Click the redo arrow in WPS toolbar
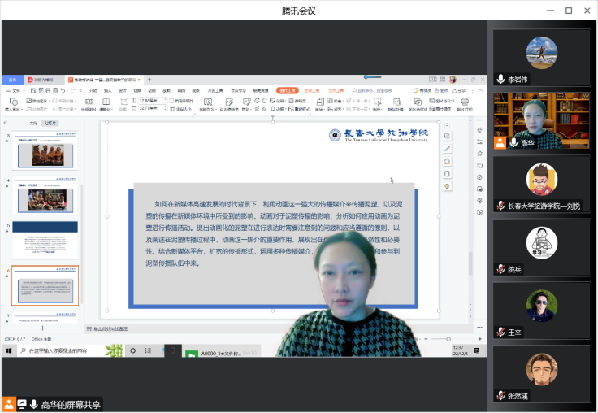The image size is (598, 413). [72, 90]
